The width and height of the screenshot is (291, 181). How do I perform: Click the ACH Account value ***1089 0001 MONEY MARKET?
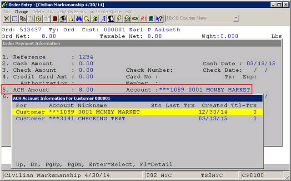205,89
